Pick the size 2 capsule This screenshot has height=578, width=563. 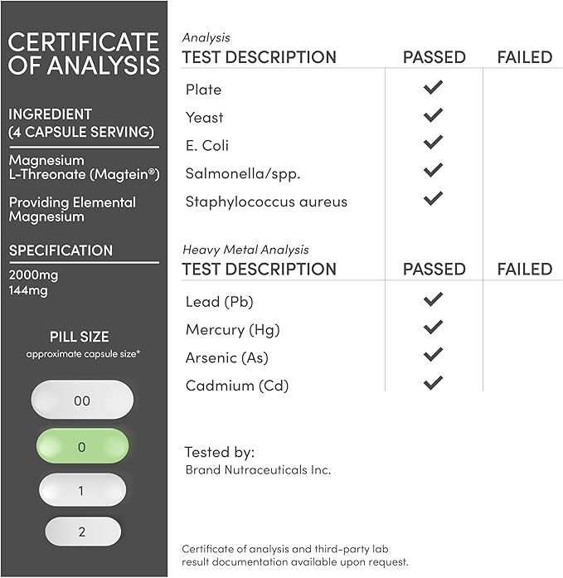[x=81, y=532]
